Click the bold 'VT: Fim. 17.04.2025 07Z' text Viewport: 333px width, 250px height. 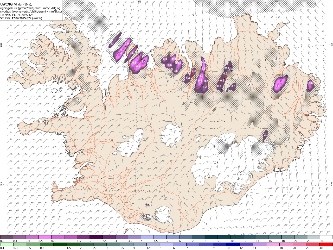pyautogui.click(x=16, y=18)
